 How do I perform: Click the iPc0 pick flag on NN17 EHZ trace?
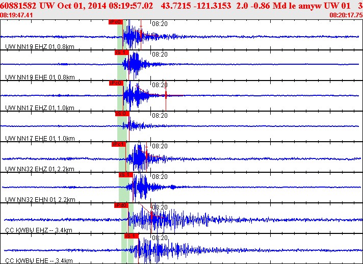tap(116, 83)
